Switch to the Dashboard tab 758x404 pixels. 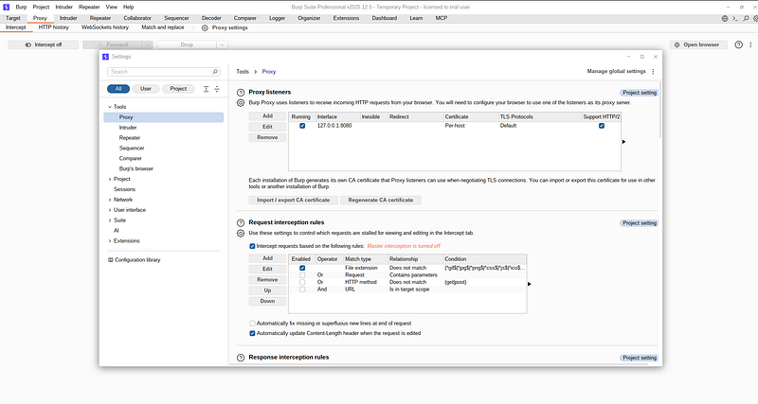(x=385, y=18)
